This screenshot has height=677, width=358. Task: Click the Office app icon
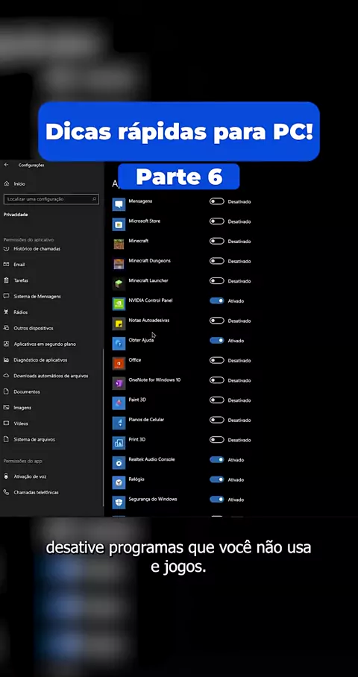(x=119, y=363)
